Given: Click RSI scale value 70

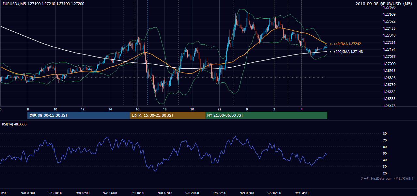Looking at the screenshot, I should [385, 140].
